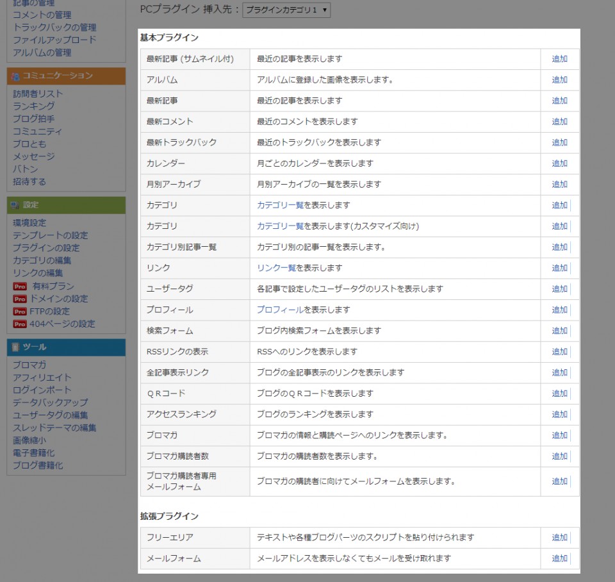
Task: Click 招待する
Action: coord(29,181)
